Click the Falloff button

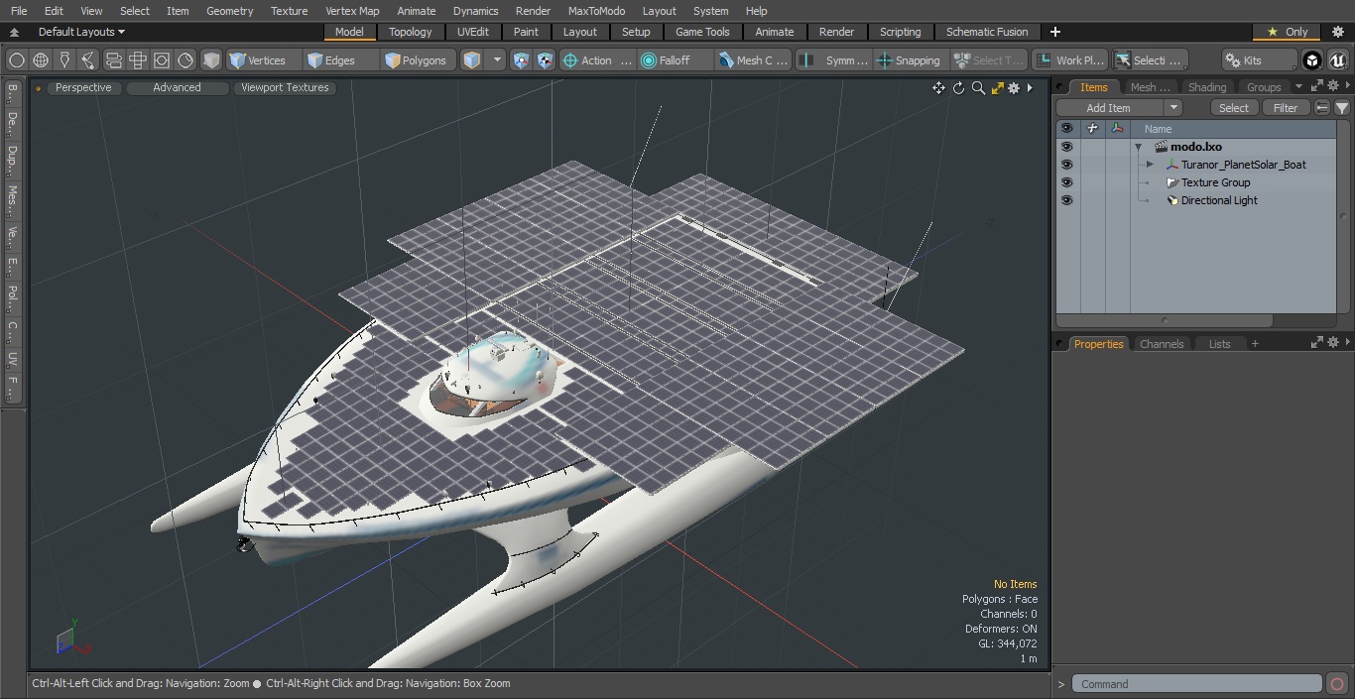tap(675, 60)
